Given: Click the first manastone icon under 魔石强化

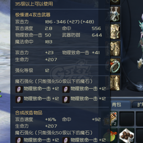Looking at the screenshot, I should click(19, 89).
